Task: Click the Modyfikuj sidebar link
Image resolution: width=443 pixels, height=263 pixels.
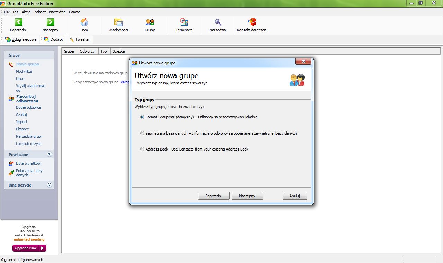Action: click(x=24, y=71)
